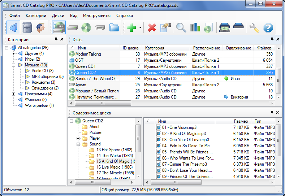Collapse the Queen CD2 tree root
The image size is (285, 196).
tap(72, 121)
